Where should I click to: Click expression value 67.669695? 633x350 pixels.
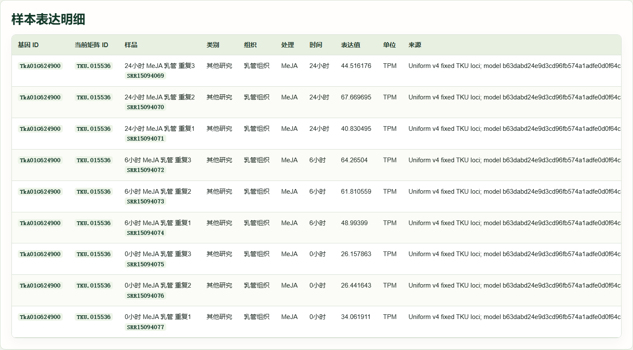pos(356,97)
